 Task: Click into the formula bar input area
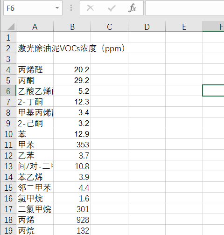click(185, 8)
